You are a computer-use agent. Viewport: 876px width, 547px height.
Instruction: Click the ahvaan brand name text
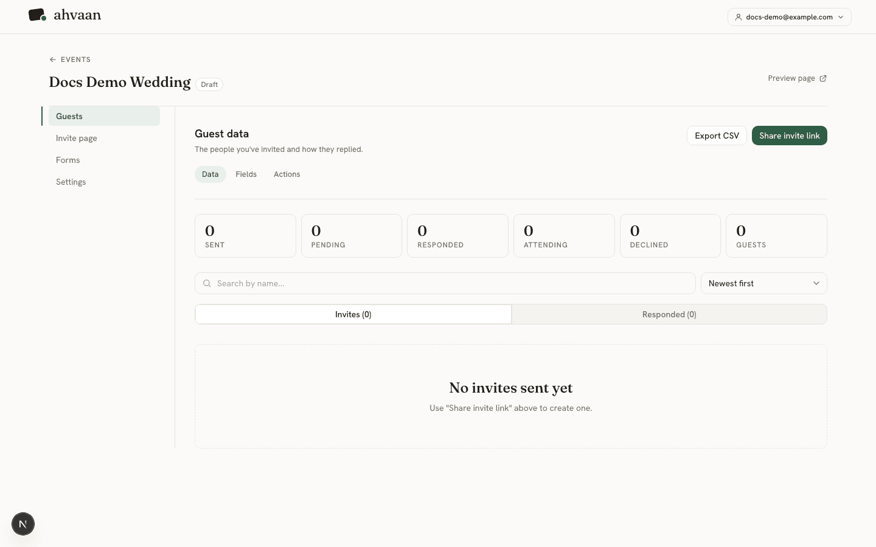[x=77, y=15]
